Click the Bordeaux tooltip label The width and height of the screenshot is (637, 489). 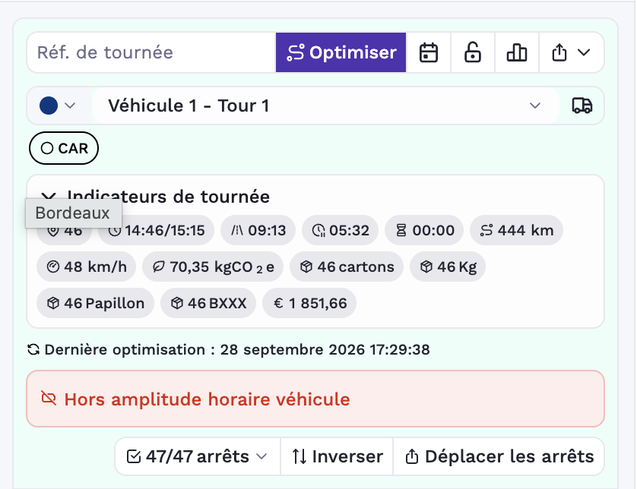[73, 213]
